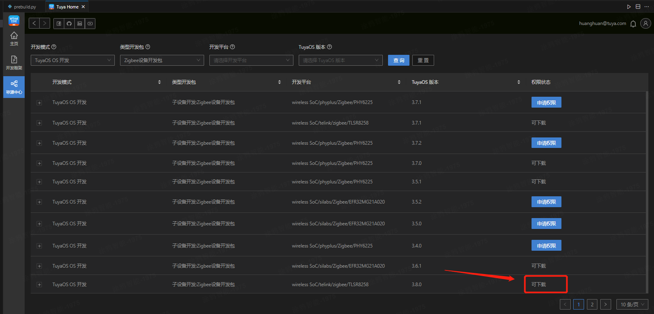The height and width of the screenshot is (314, 654).
Task: Click the run triangle icon in title bar
Action: (x=629, y=6)
